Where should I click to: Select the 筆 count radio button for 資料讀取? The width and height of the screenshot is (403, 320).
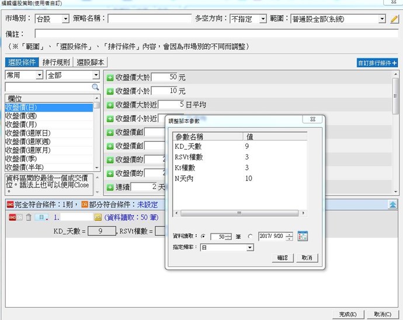coord(203,236)
